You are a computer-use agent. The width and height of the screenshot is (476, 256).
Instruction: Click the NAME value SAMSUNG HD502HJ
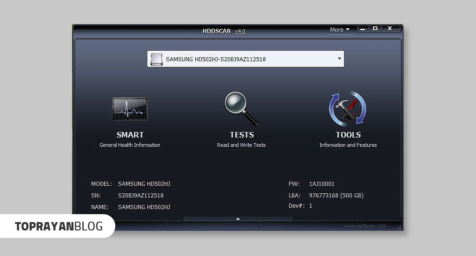click(x=144, y=207)
